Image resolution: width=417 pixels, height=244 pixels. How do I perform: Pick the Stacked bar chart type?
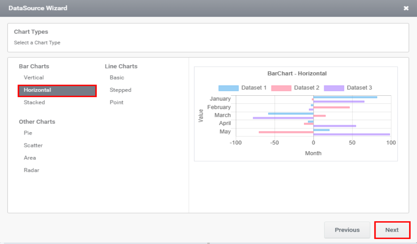coord(34,102)
